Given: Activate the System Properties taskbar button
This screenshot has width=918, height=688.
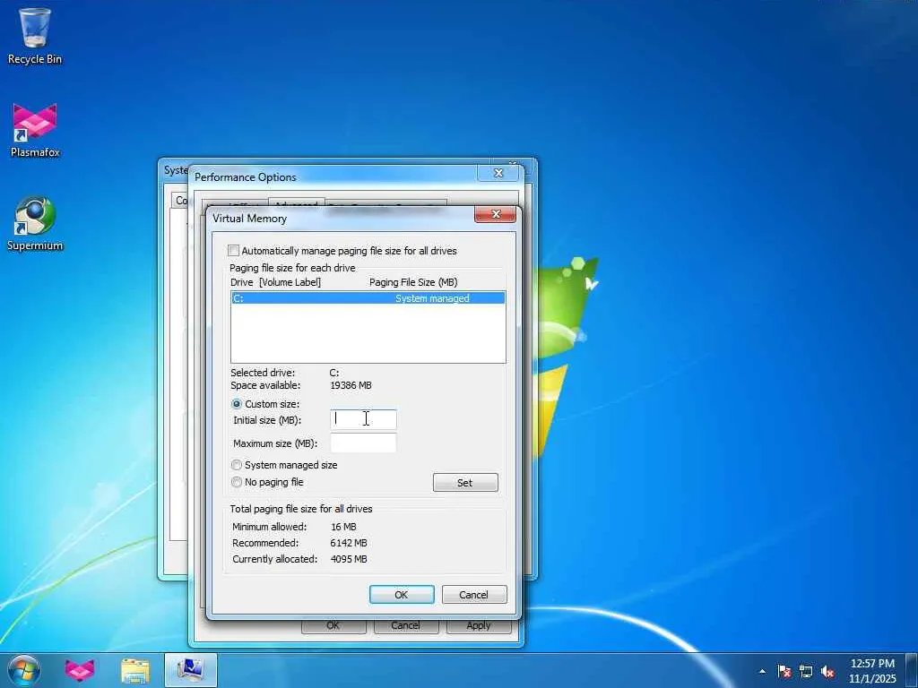Looking at the screenshot, I should coord(191,670).
